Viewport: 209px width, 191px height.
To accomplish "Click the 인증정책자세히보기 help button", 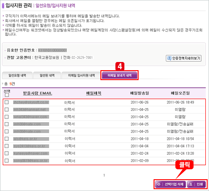I will pyautogui.click(x=184, y=58).
